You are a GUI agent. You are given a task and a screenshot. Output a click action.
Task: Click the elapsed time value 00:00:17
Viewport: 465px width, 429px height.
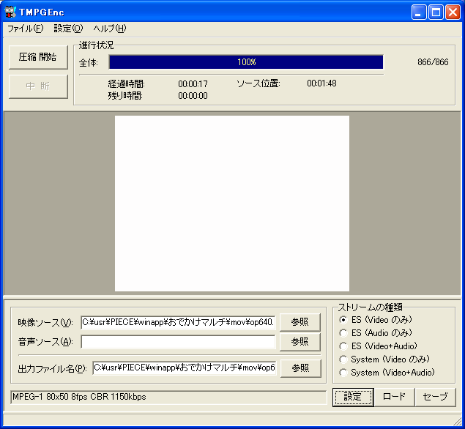(193, 84)
